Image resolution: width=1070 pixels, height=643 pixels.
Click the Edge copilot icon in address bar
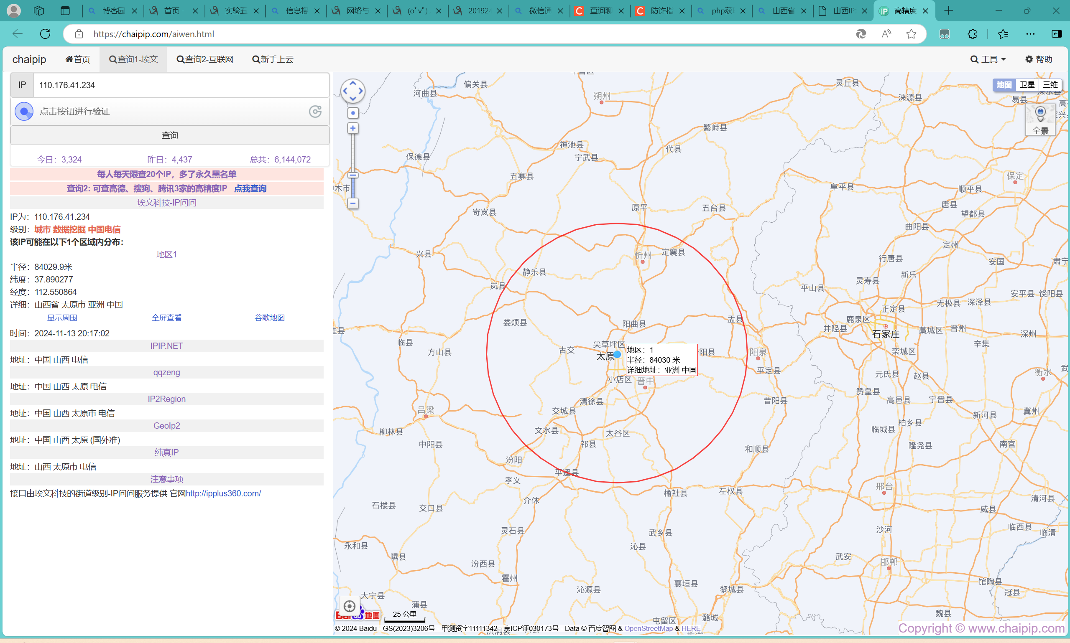point(861,34)
